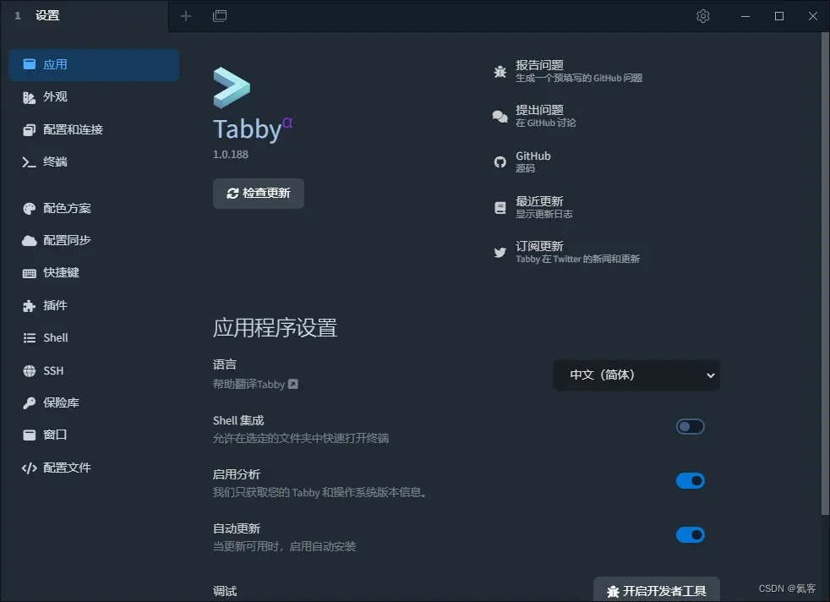Open the 语言 dropdown showing 中文（简体）
The width and height of the screenshot is (830, 602).
[636, 375]
